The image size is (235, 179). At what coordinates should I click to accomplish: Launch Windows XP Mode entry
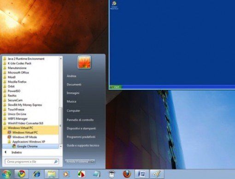(x=24, y=137)
